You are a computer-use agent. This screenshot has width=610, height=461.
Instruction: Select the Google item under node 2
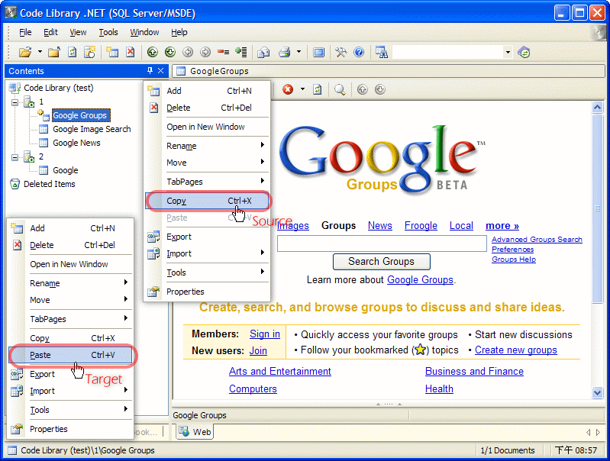pos(66,170)
